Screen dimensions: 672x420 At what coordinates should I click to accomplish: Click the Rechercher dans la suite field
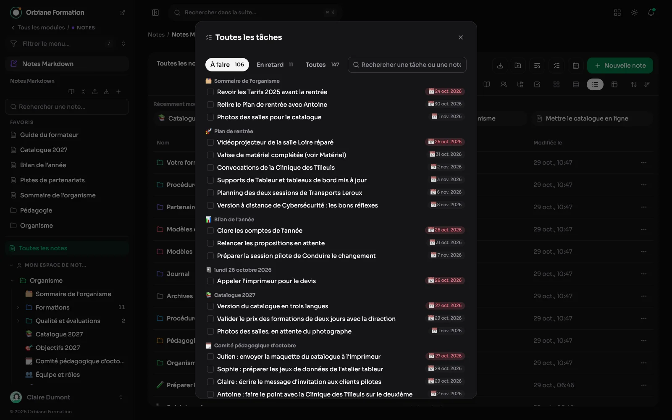coord(255,13)
